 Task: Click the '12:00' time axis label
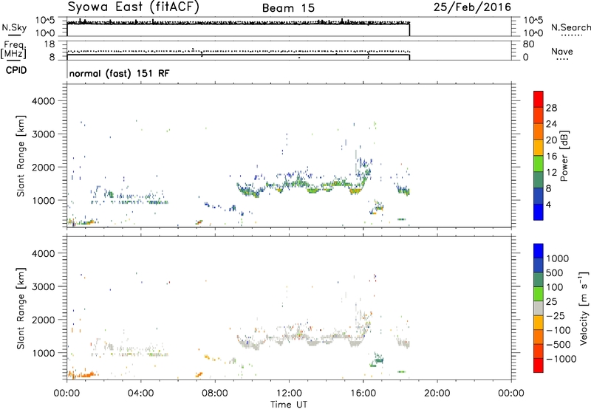tap(289, 393)
